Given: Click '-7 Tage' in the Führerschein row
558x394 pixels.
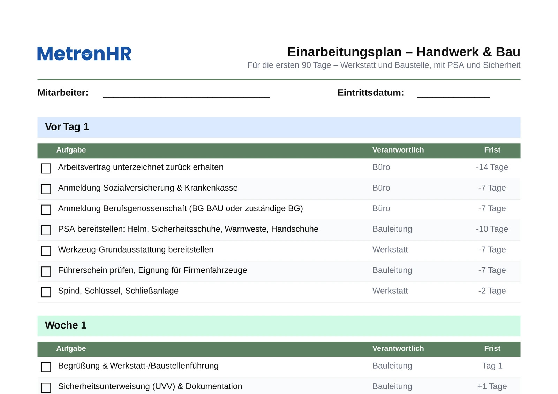Looking at the screenshot, I should click(x=492, y=270).
